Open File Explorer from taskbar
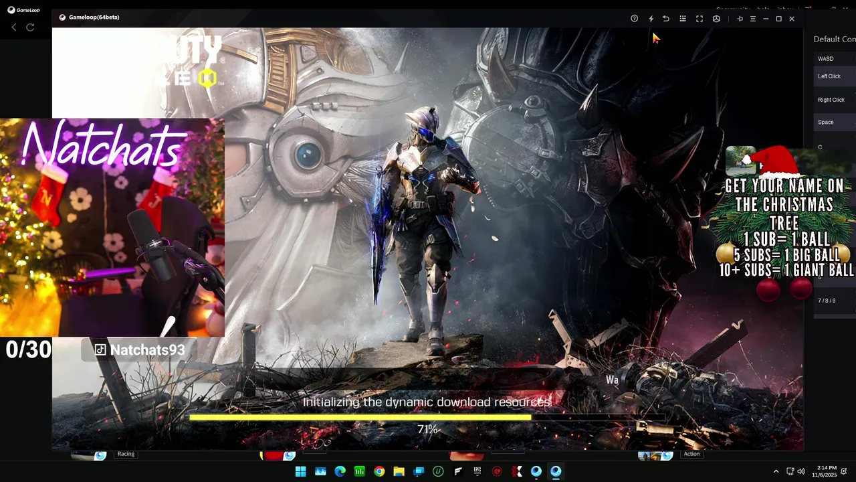Image resolution: width=856 pixels, height=482 pixels. 399,471
